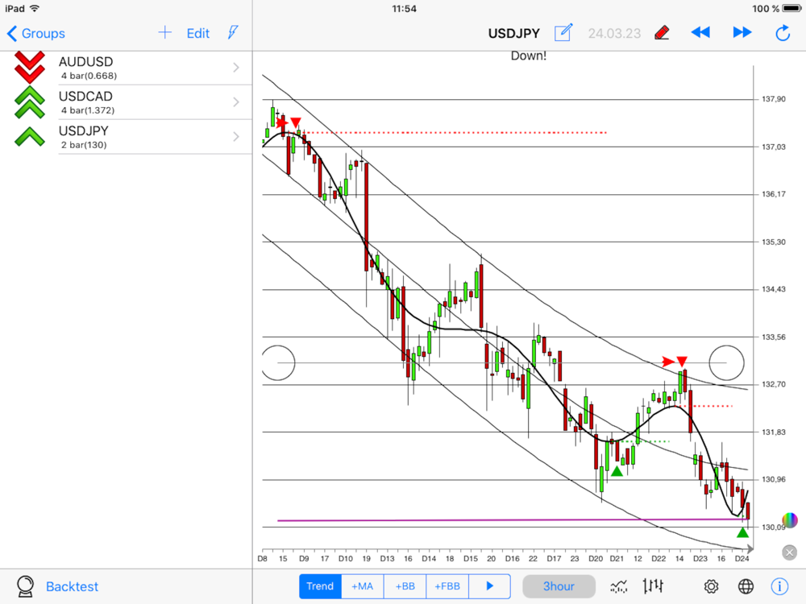This screenshot has width=806, height=604.
Task: Open chart settings gear
Action: click(x=712, y=586)
